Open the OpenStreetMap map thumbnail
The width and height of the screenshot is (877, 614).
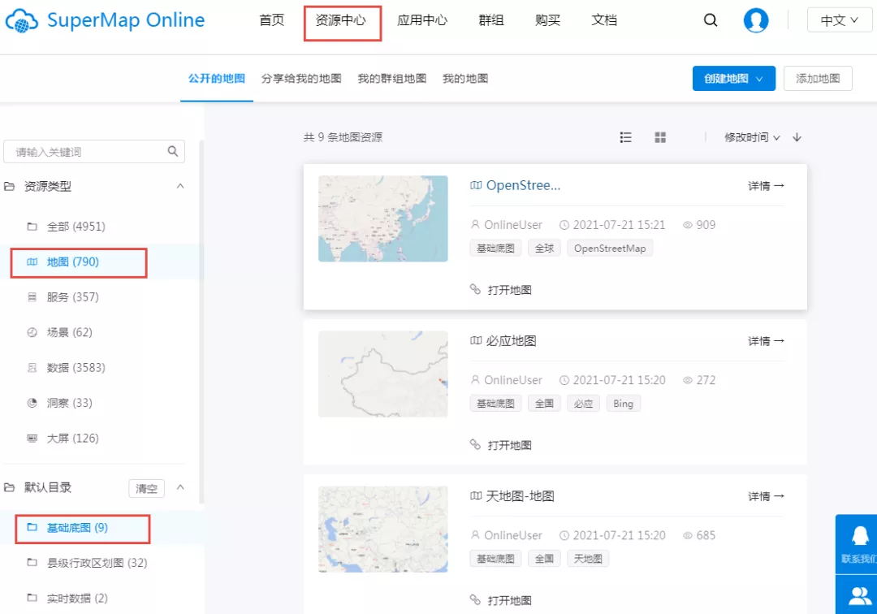[x=383, y=218]
